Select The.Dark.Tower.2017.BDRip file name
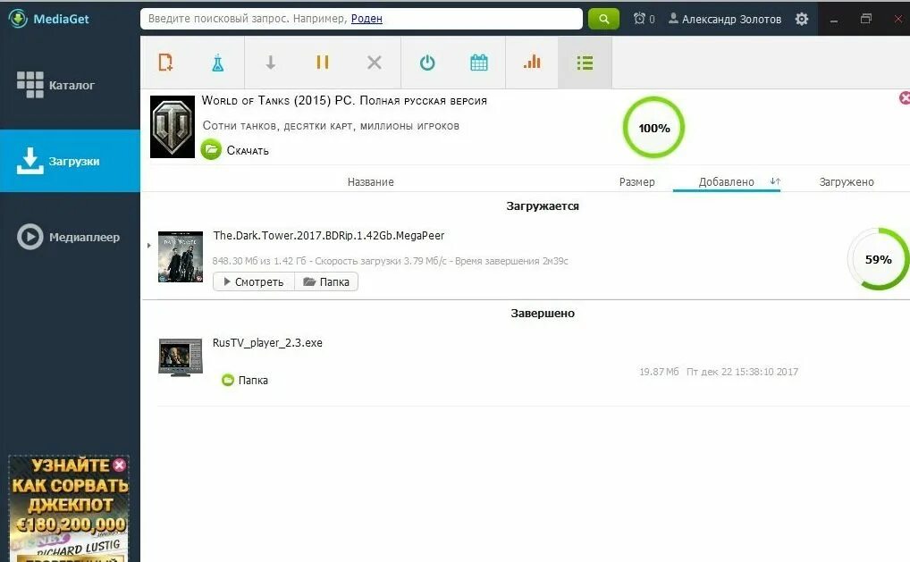Screen dimensions: 910x562 pyautogui.click(x=328, y=236)
